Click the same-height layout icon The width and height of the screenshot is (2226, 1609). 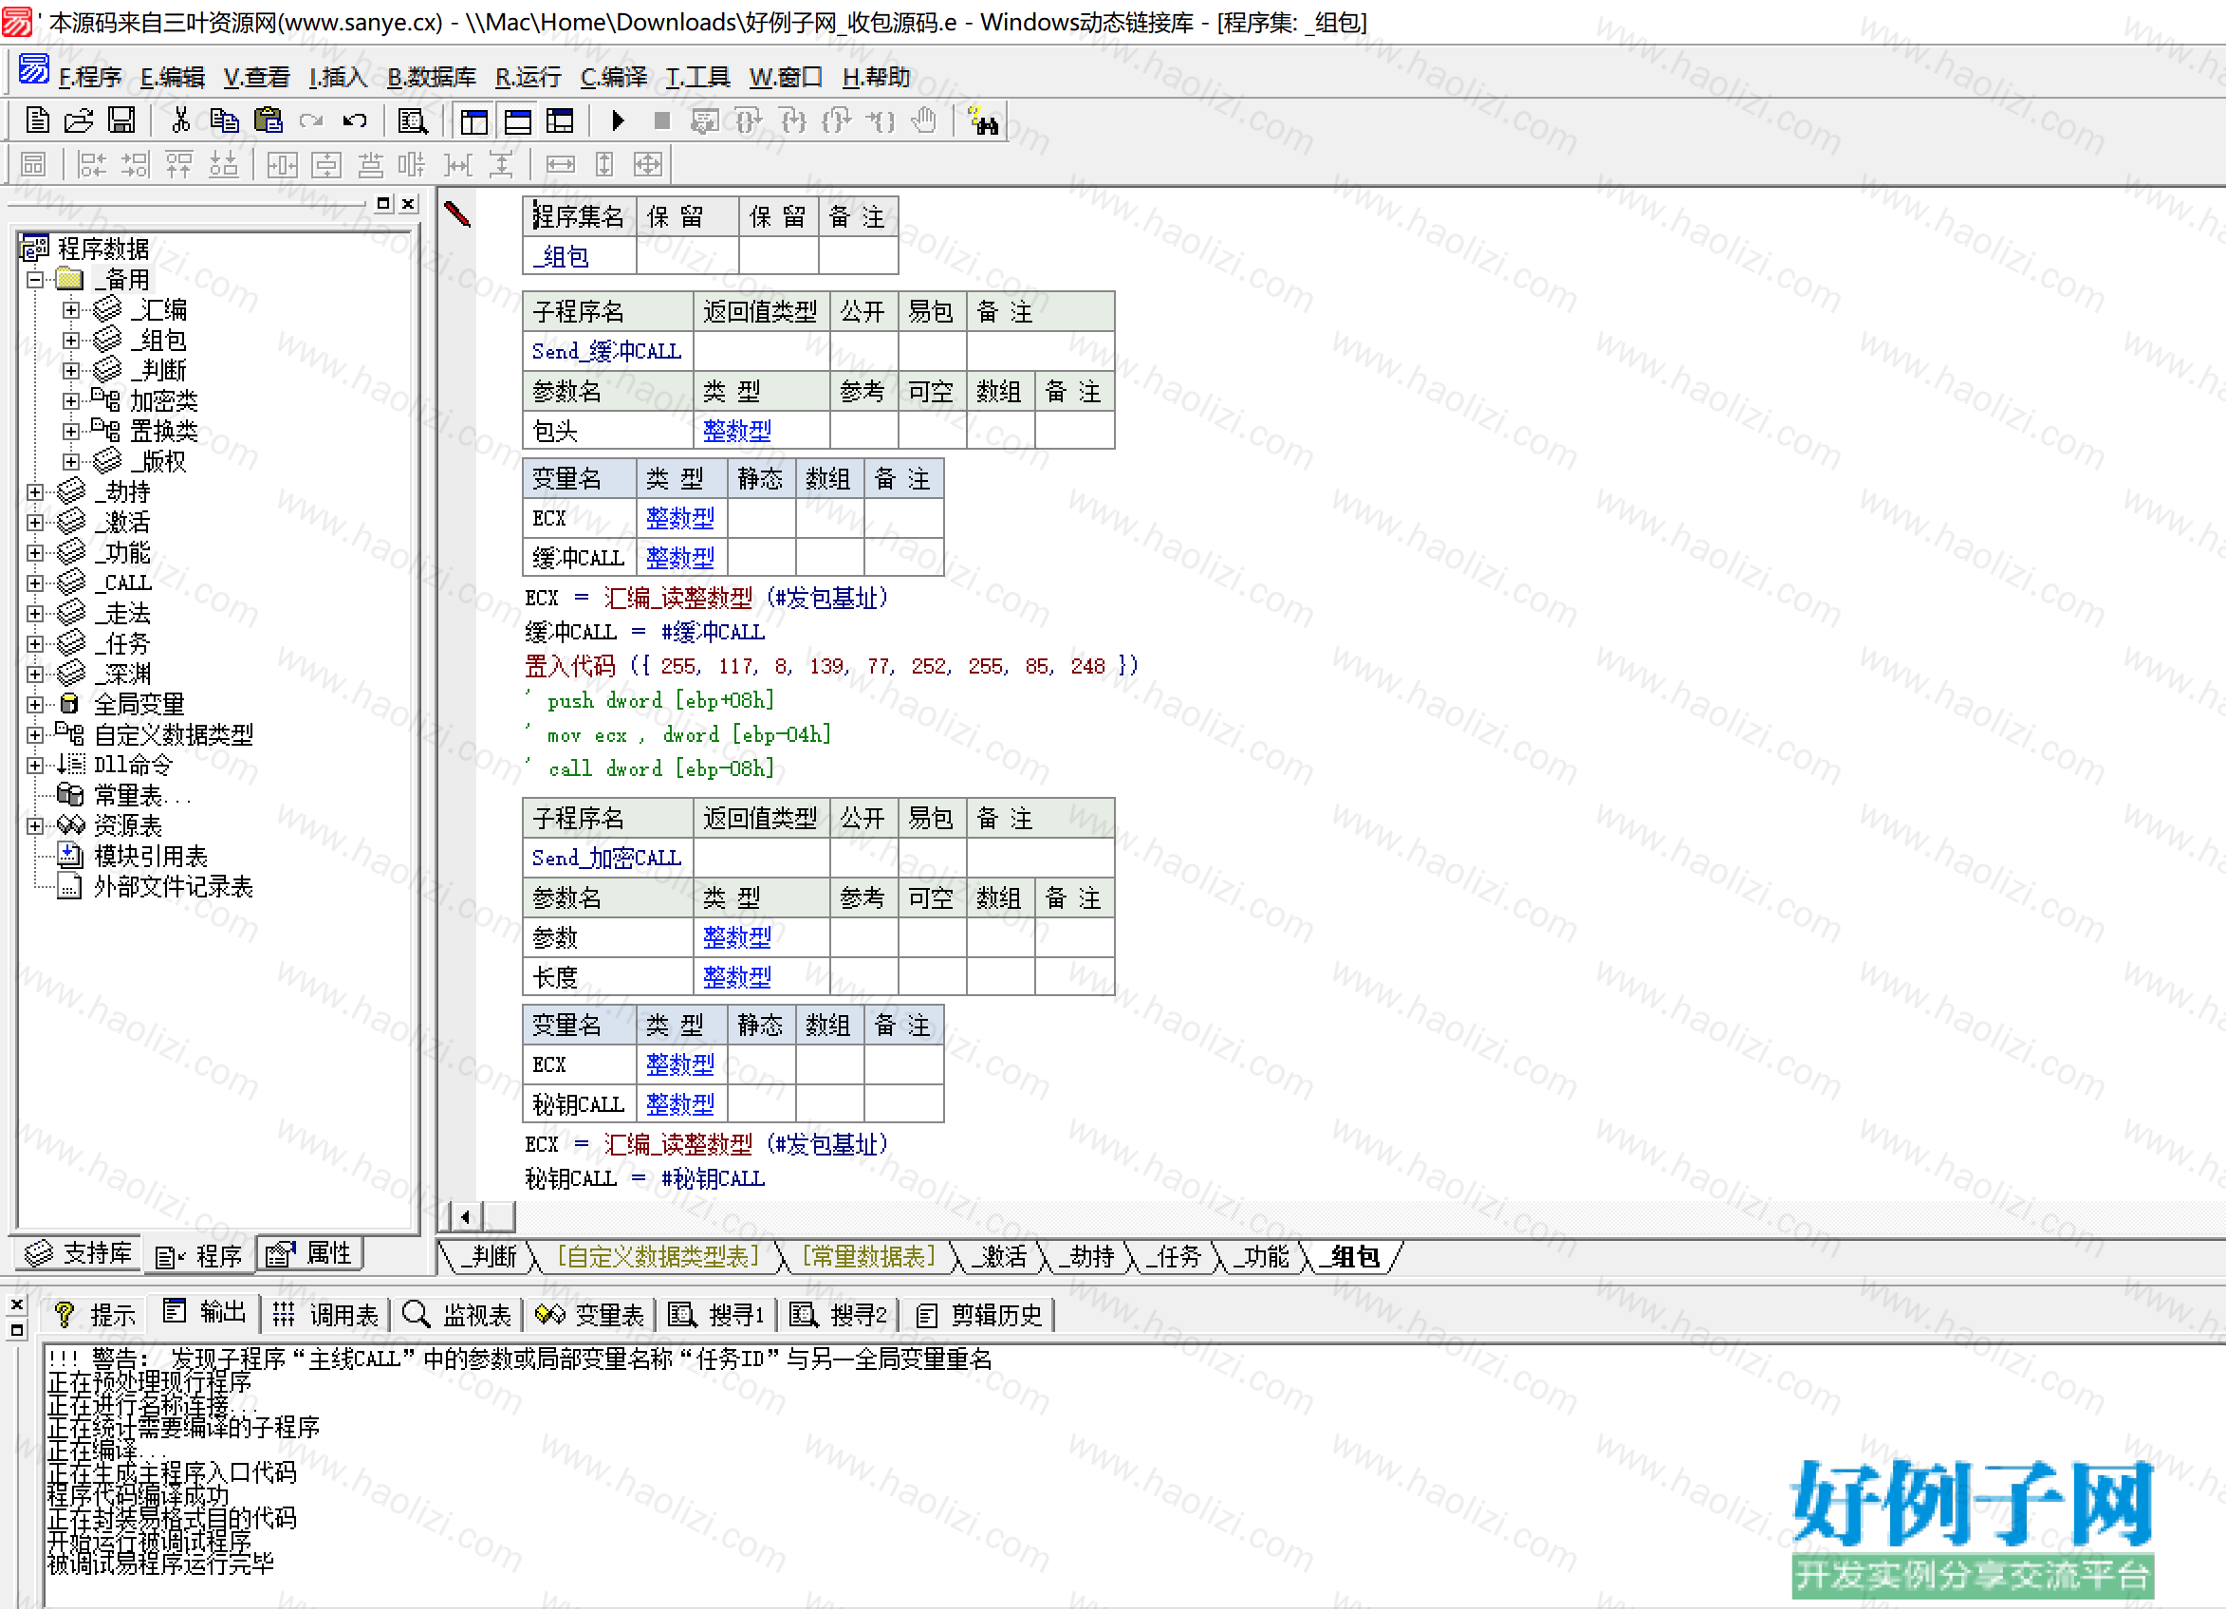click(x=604, y=165)
